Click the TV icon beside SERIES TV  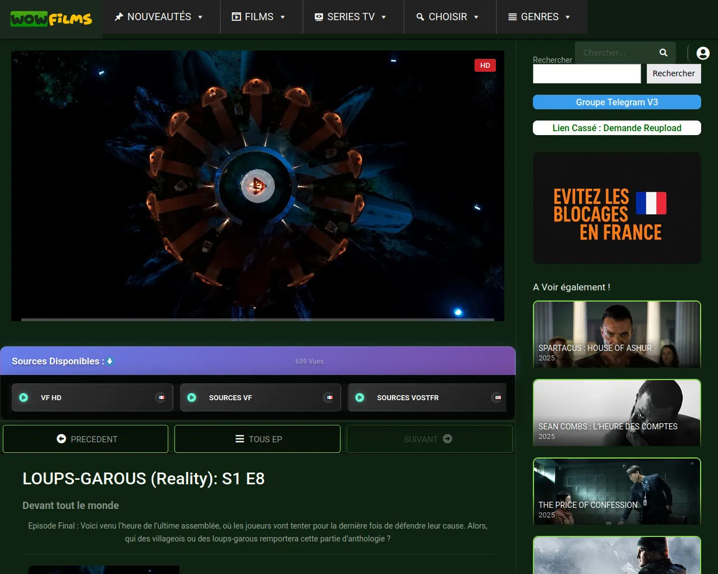(x=319, y=17)
